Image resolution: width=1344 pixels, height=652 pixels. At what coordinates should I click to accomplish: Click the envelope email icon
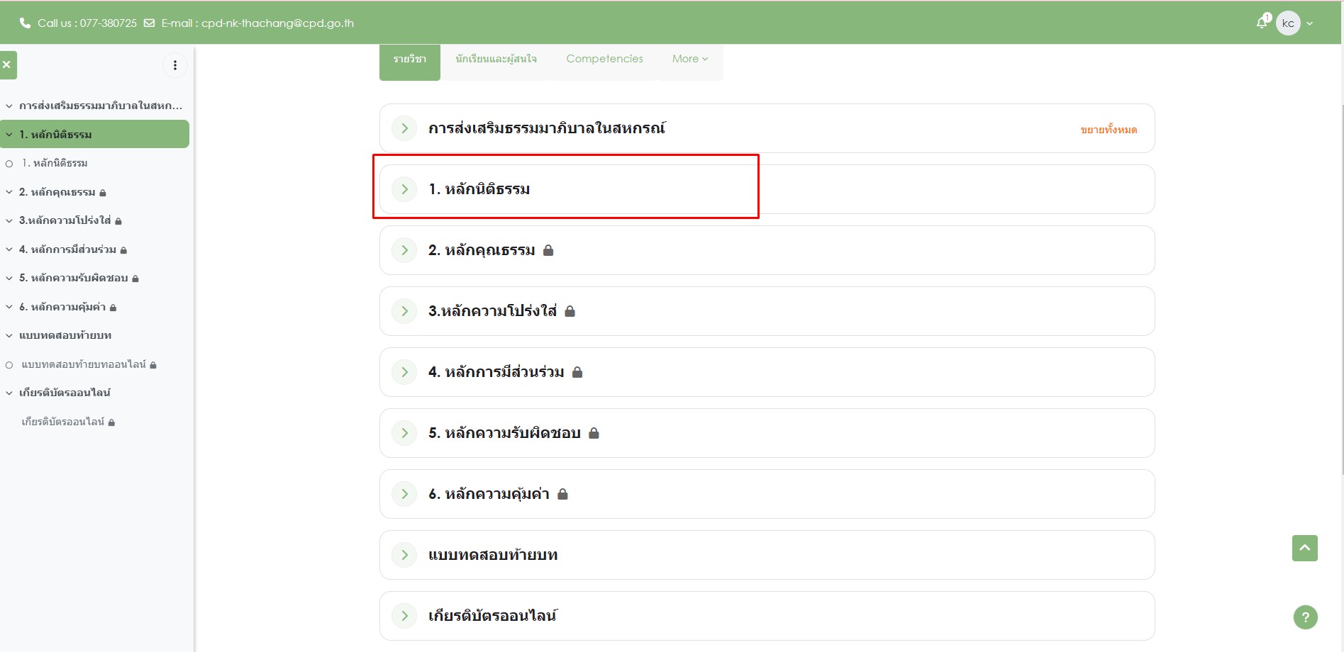pos(149,23)
